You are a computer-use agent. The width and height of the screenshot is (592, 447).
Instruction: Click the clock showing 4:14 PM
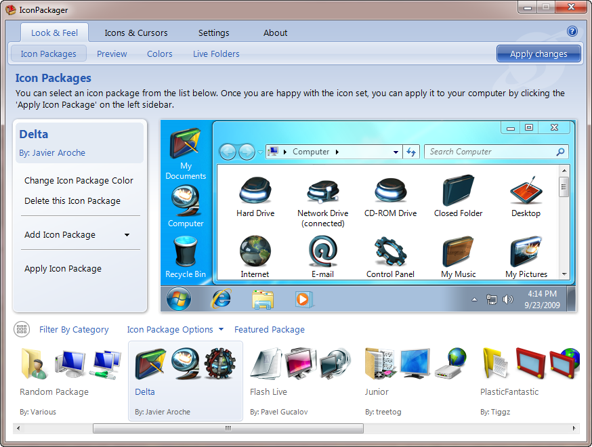[542, 293]
